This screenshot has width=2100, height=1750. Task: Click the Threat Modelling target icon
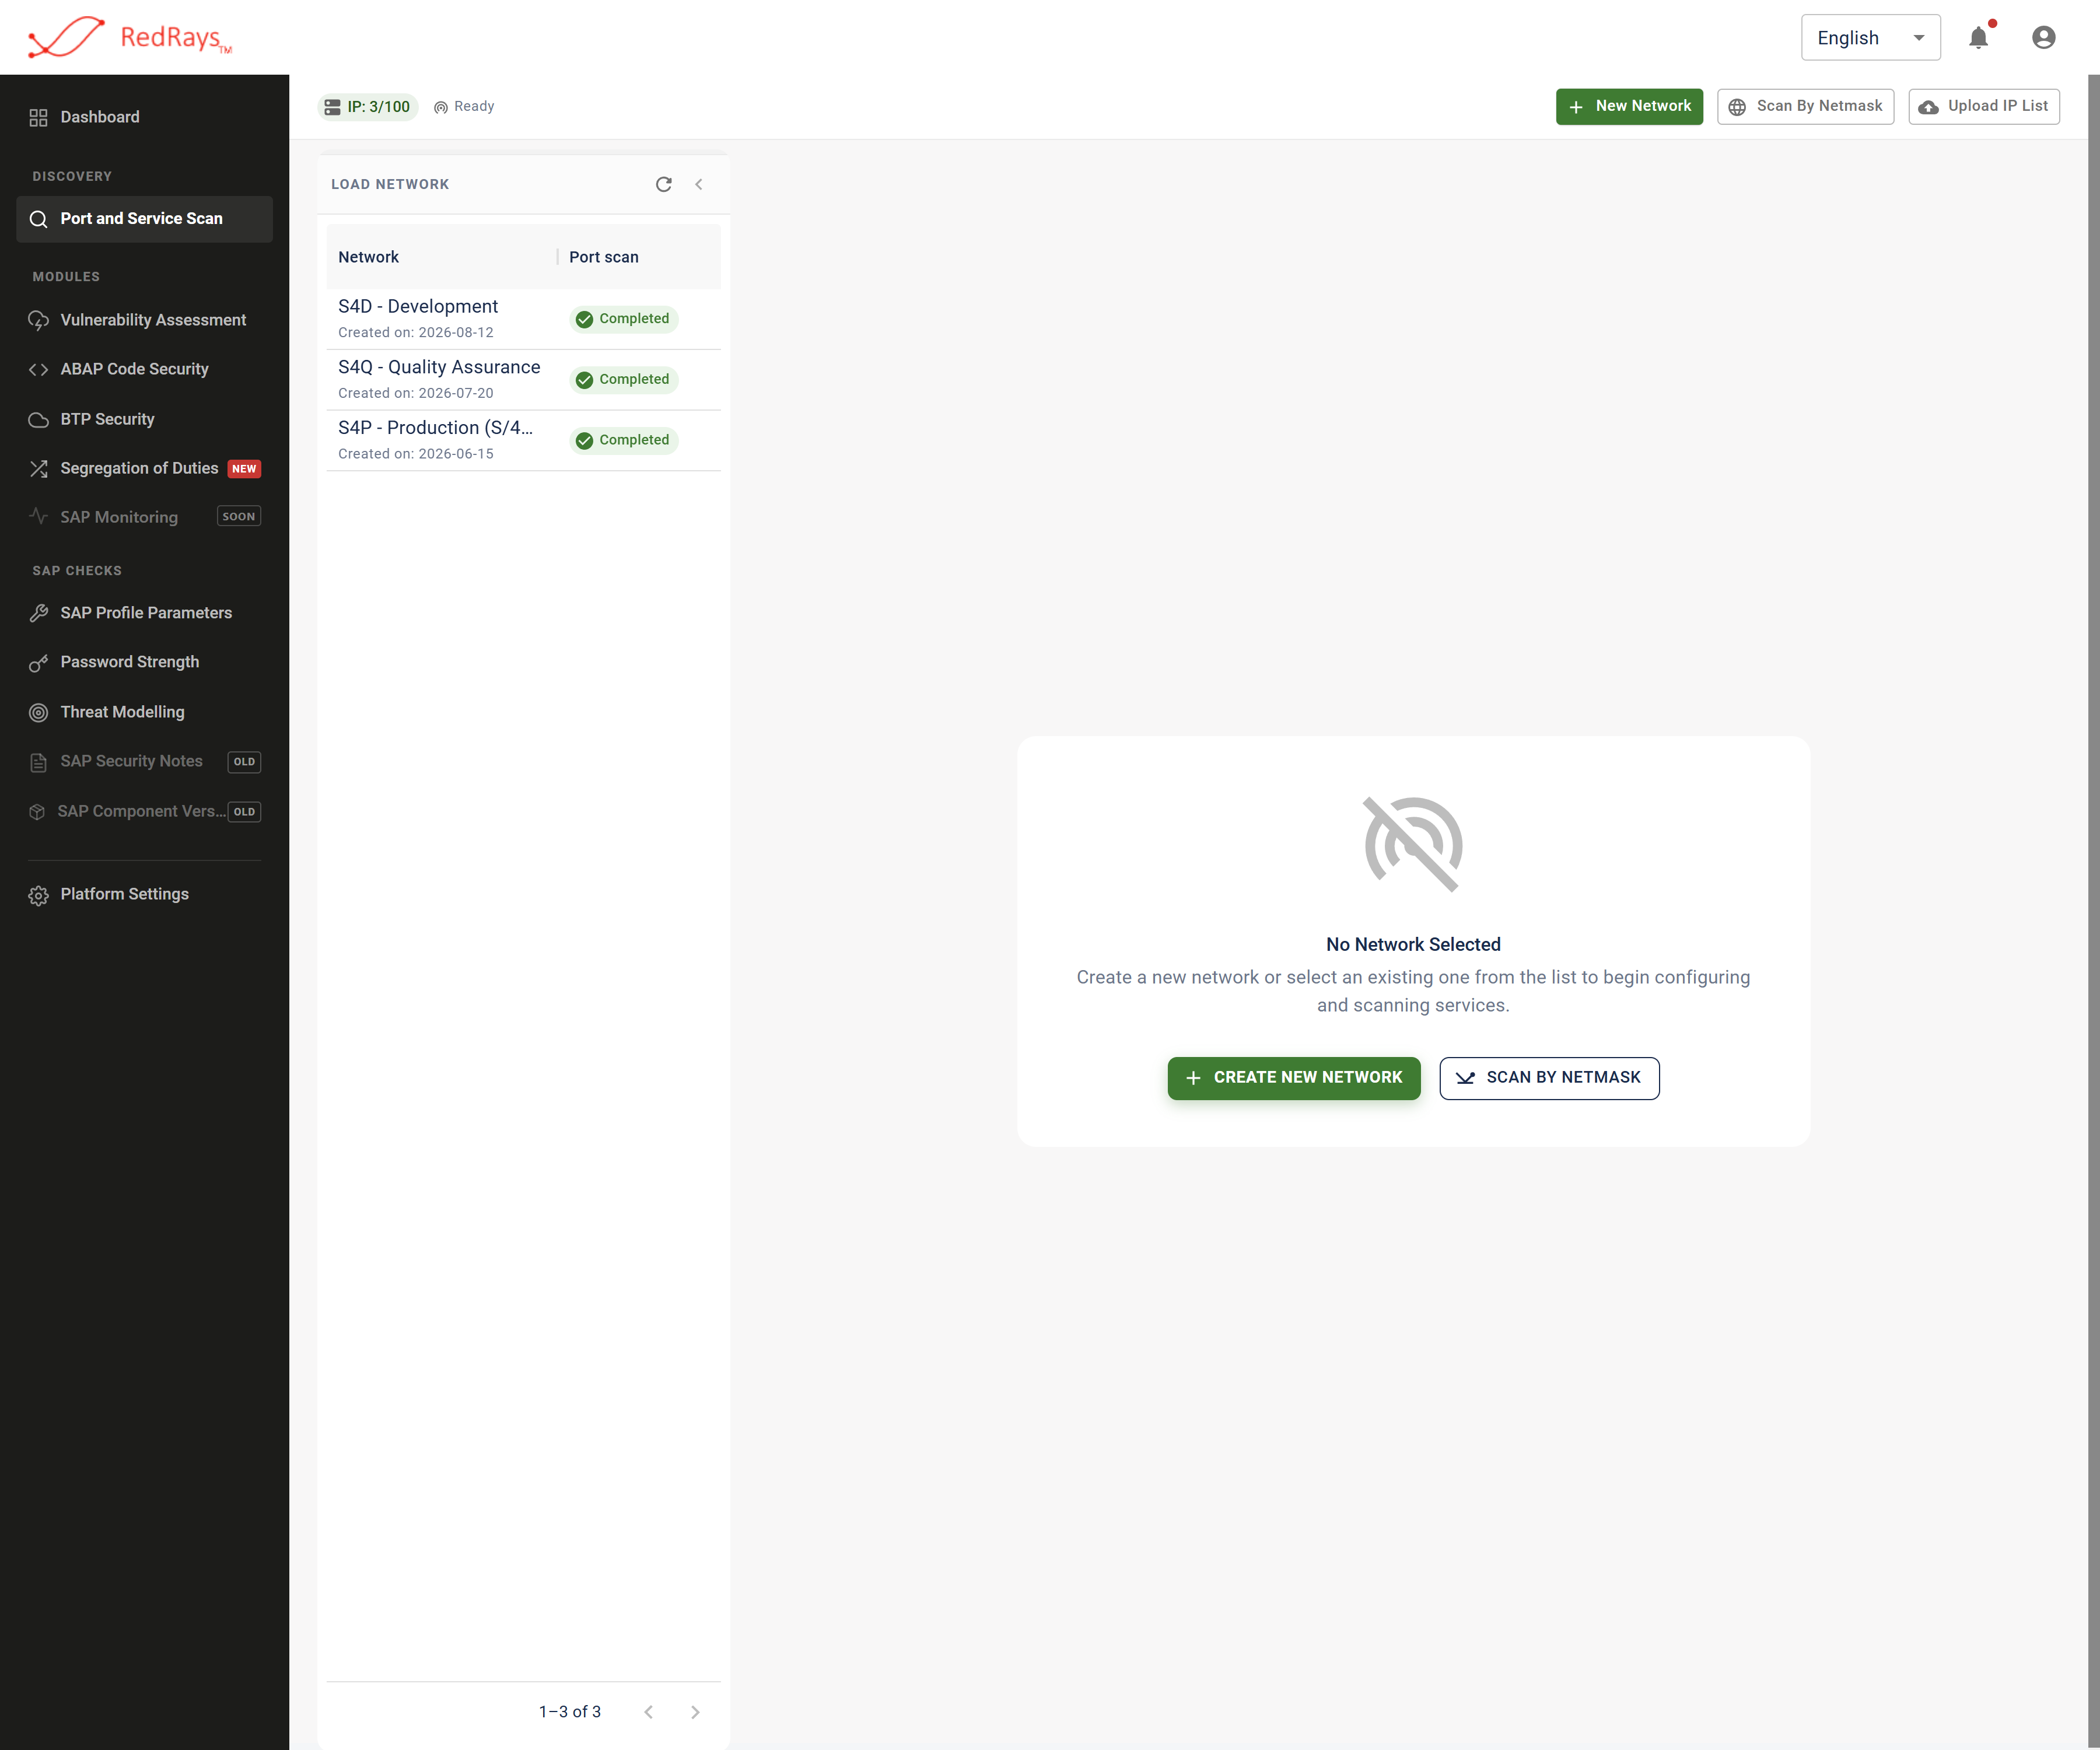pos(38,713)
